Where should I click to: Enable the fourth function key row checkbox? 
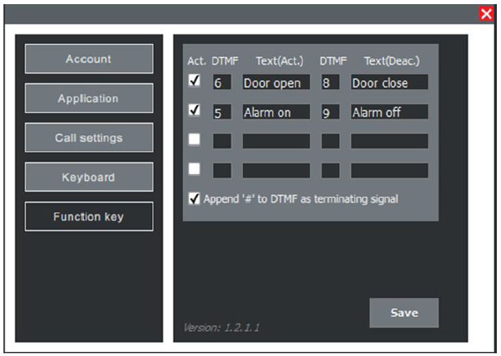pyautogui.click(x=195, y=168)
